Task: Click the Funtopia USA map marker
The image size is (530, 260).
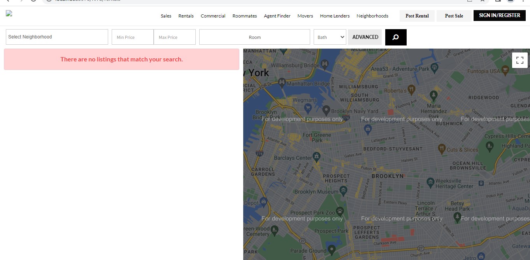Action: [505, 70]
